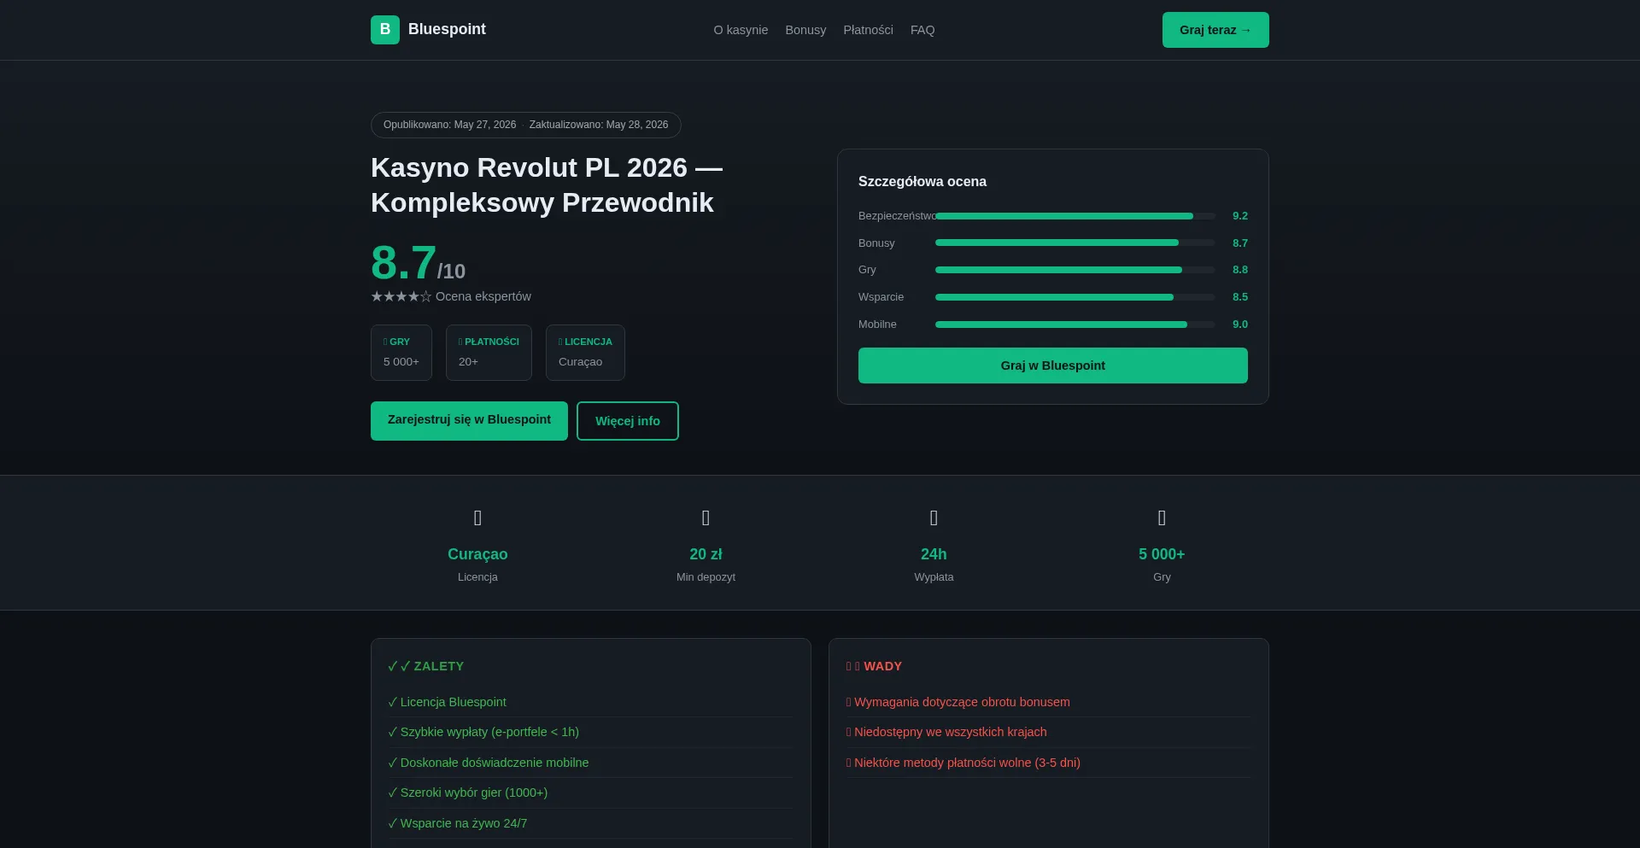Click the publication date pill
The image size is (1640, 848).
point(526,125)
